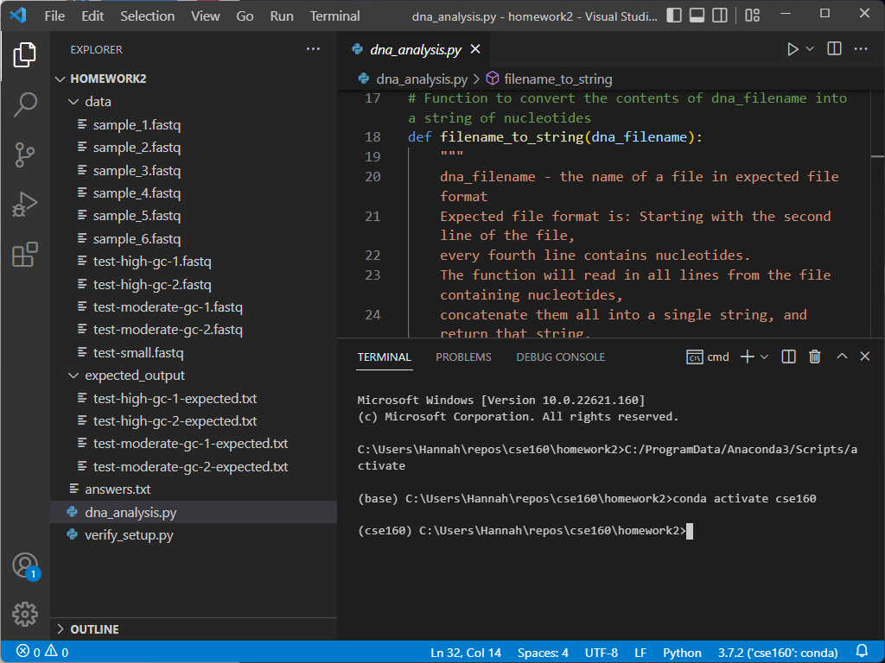Switch to the Problems tab
885x663 pixels.
point(463,357)
